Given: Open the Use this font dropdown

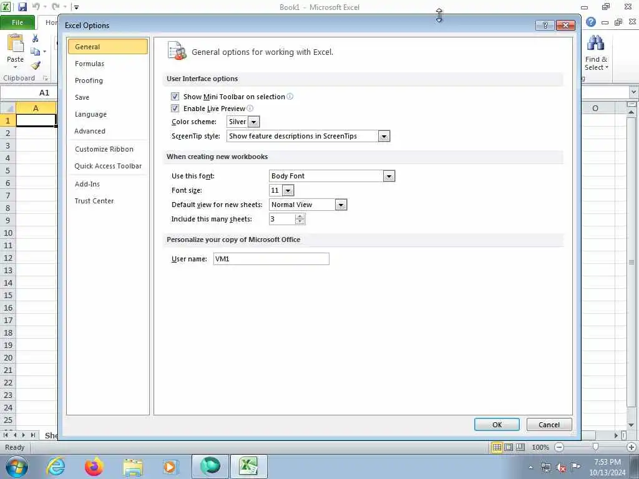Looking at the screenshot, I should point(389,176).
